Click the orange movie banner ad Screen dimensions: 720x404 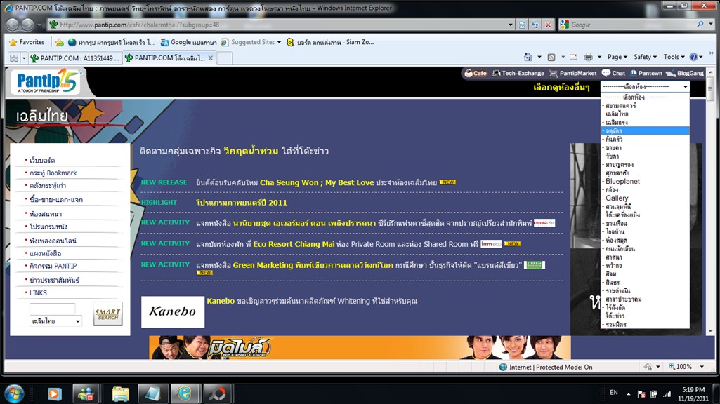(x=360, y=347)
